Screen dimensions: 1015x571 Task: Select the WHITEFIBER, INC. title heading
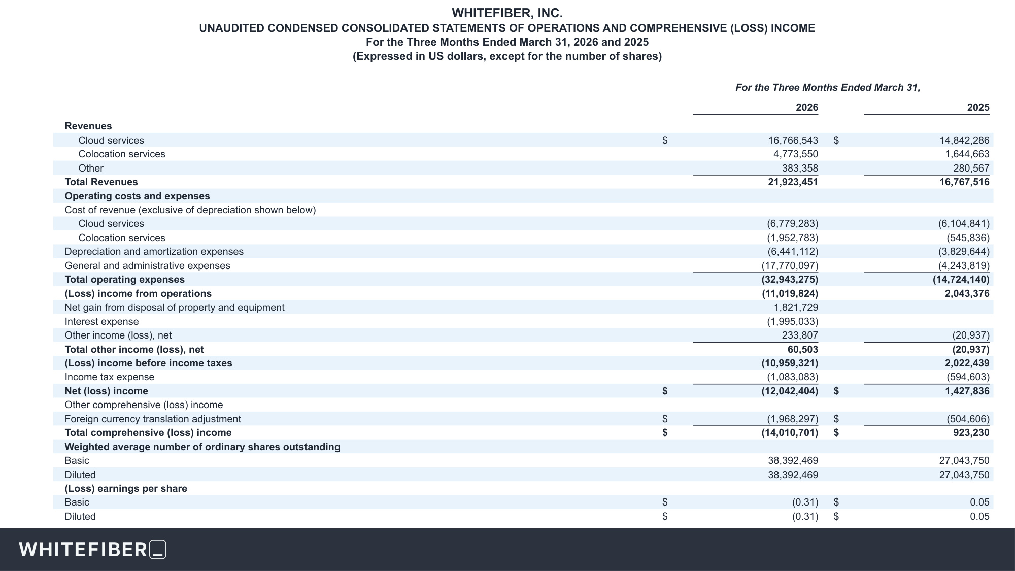[x=507, y=13]
